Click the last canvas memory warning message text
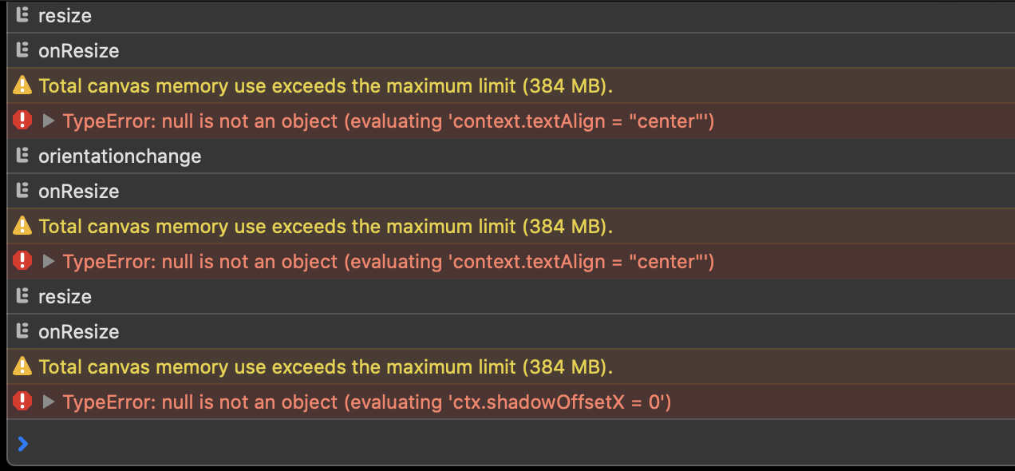Screen dimensions: 1015x471 (x=326, y=367)
